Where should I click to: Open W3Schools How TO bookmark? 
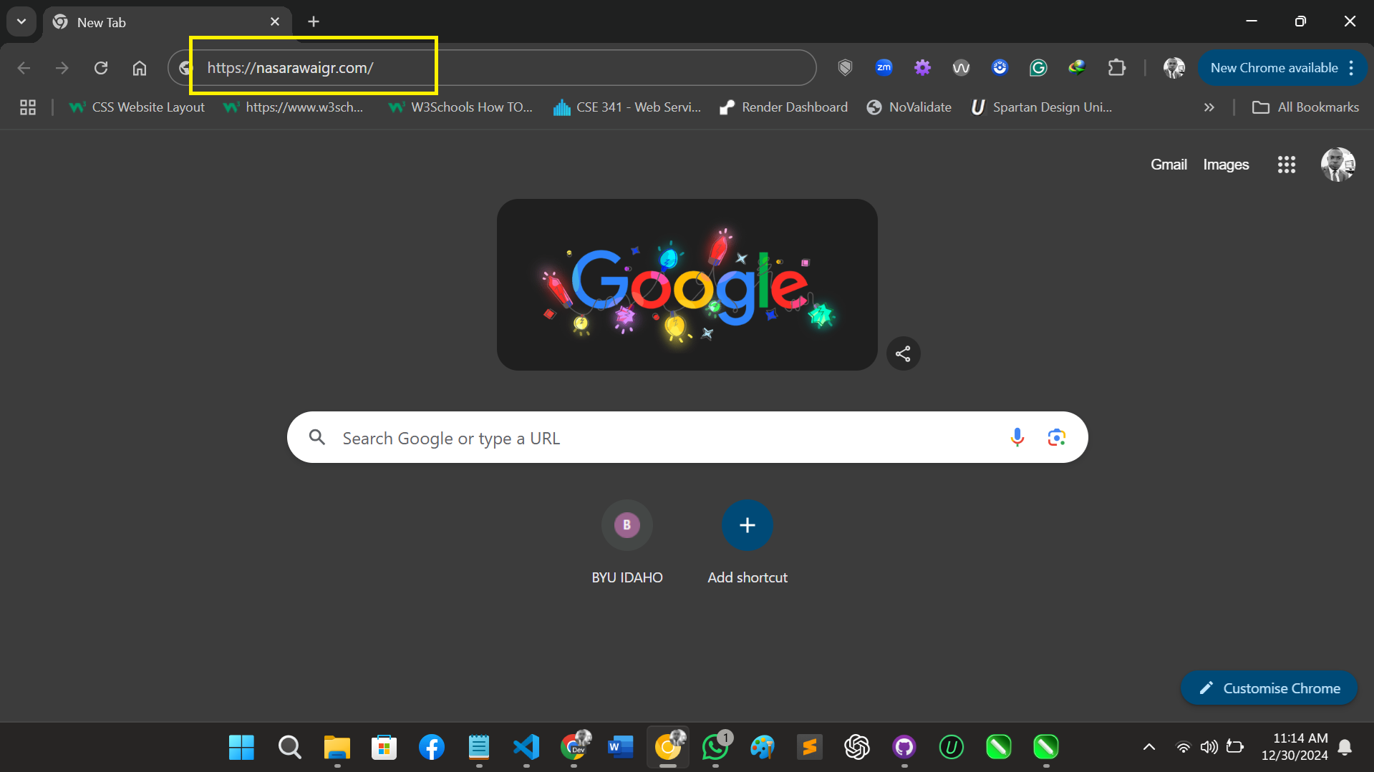coord(460,107)
